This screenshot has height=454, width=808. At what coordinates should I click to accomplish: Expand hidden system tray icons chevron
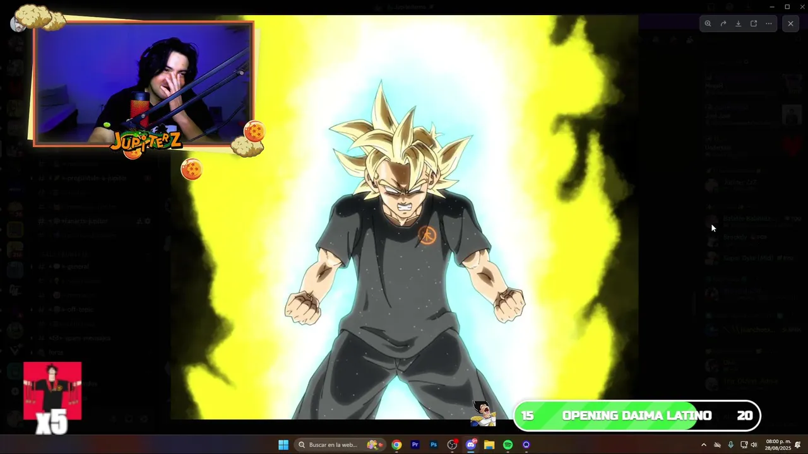(704, 445)
